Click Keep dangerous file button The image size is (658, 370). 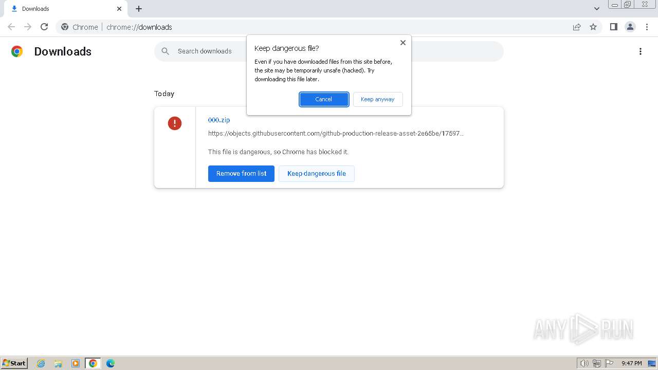tap(317, 174)
